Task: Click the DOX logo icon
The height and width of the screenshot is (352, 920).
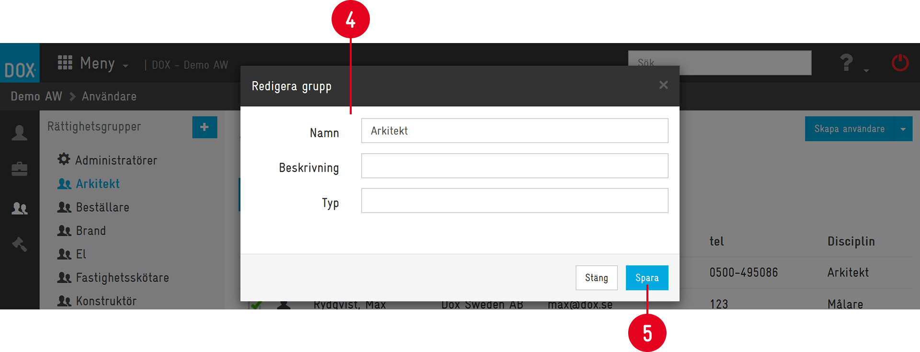Action: (x=20, y=63)
